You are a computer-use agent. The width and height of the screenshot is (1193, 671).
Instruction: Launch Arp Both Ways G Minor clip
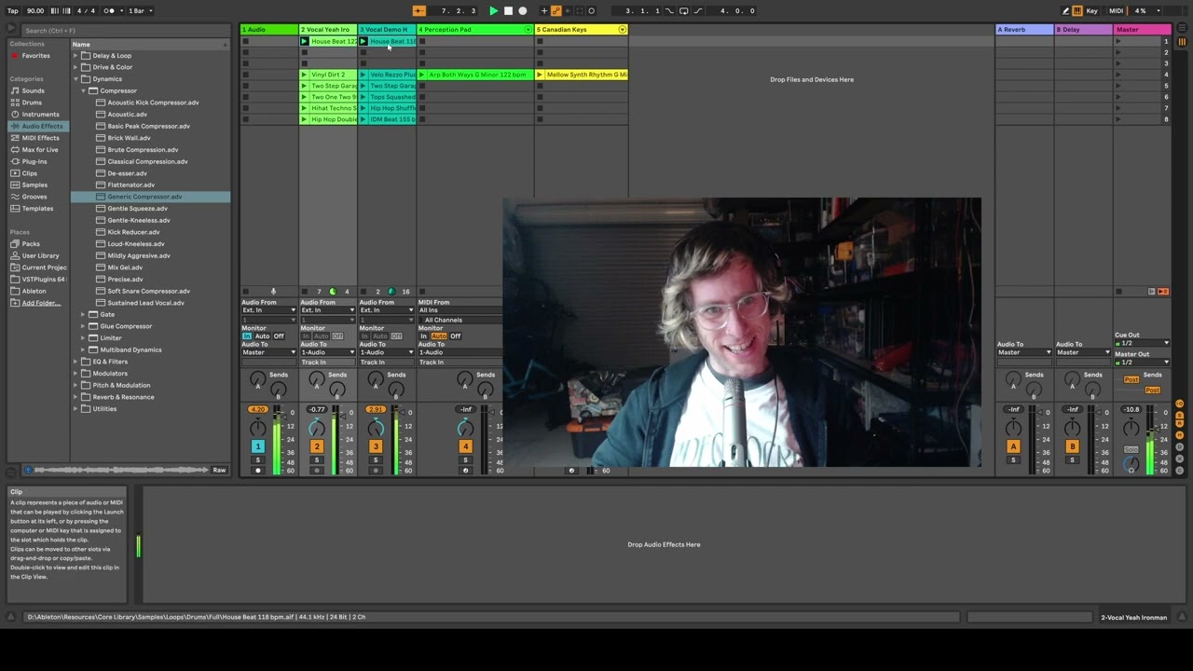pos(422,75)
